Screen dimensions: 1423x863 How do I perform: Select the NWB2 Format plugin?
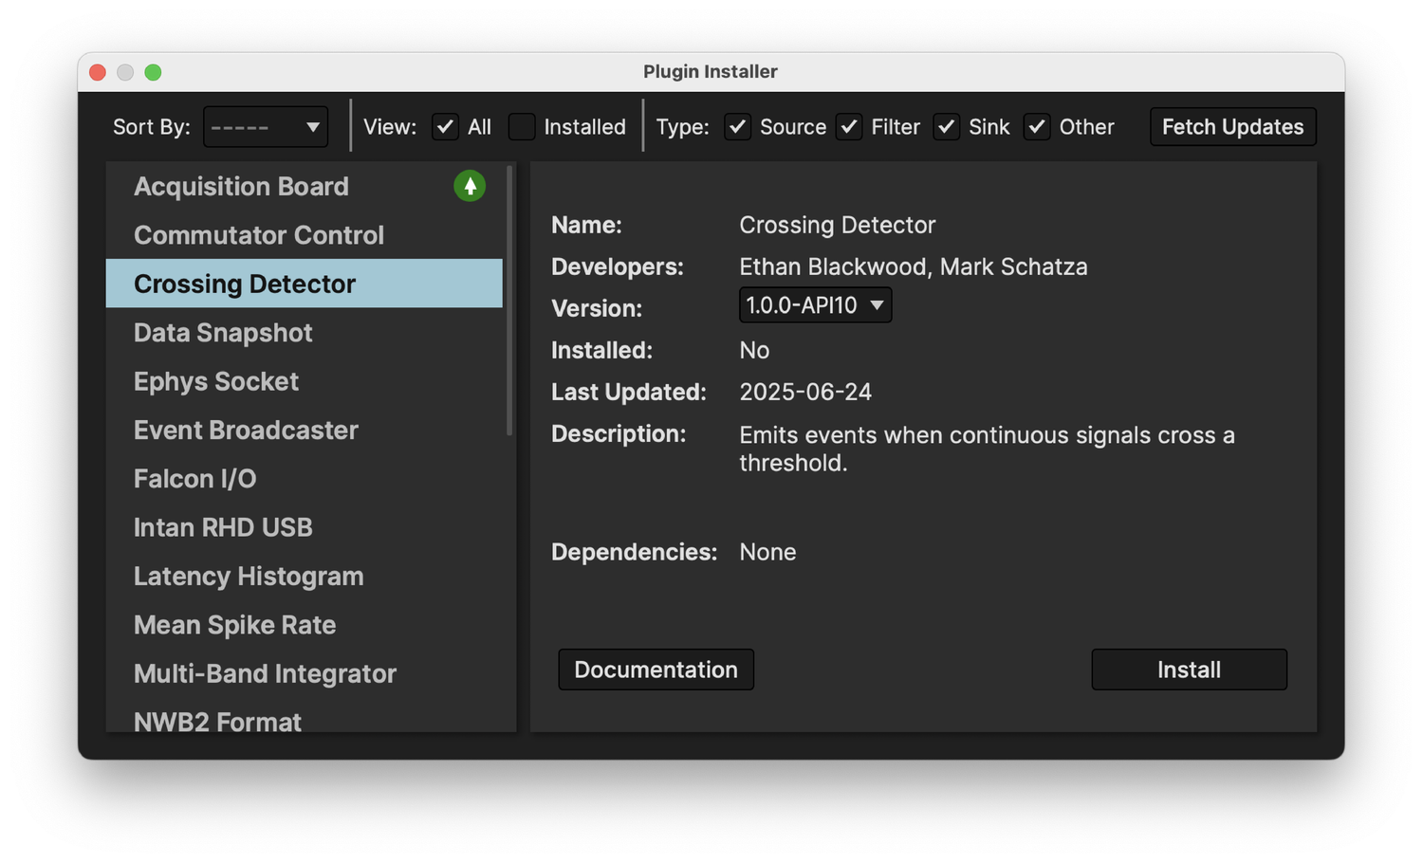(x=217, y=721)
